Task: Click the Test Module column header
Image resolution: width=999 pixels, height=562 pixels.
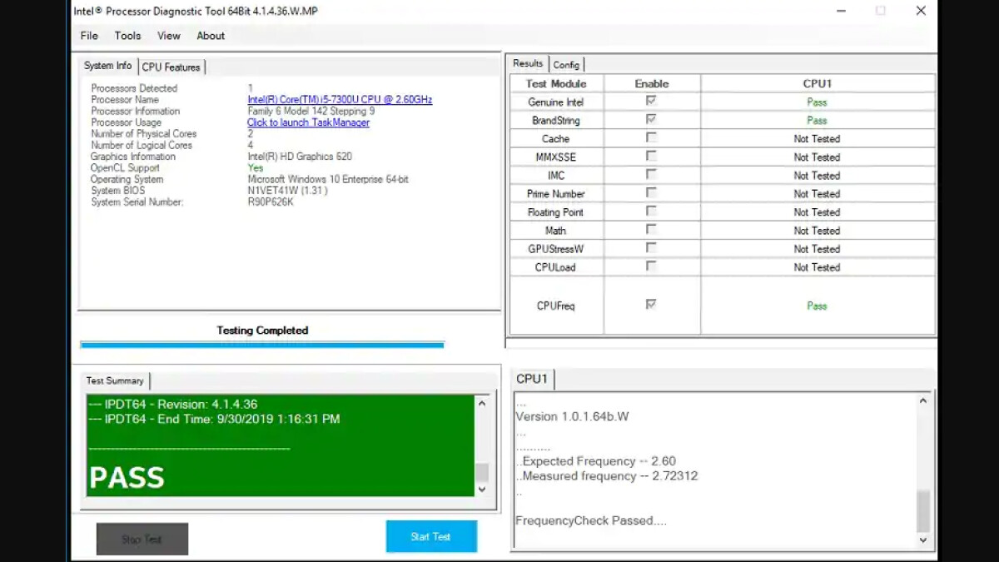Action: coord(556,83)
